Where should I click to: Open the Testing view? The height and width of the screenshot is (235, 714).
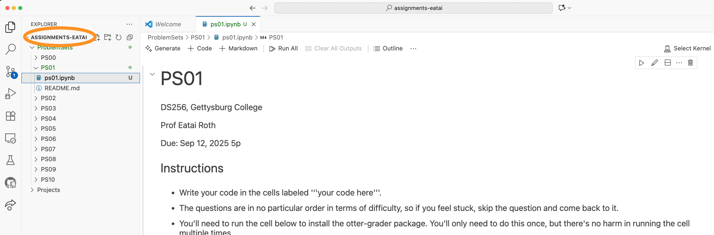(10, 161)
